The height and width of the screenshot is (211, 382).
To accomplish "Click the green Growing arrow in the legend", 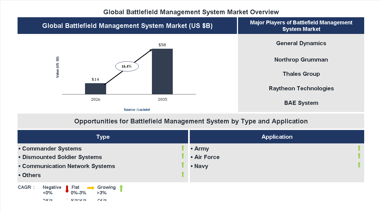I will pyautogui.click(x=121, y=189).
